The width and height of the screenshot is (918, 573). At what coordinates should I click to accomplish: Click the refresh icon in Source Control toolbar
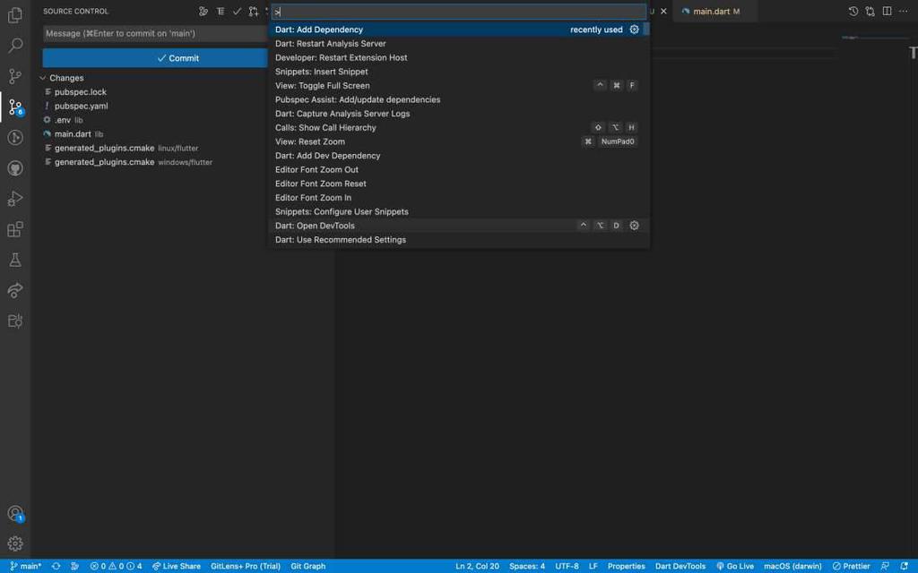254,11
